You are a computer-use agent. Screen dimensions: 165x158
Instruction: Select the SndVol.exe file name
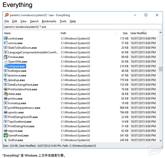pyautogui.click(x=15, y=140)
